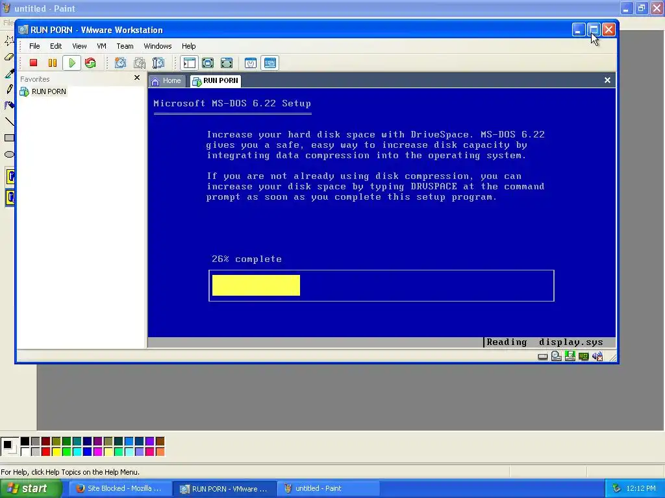Screen dimensions: 665x498
Task: Click the Console view toolbar icon
Action: point(270,63)
